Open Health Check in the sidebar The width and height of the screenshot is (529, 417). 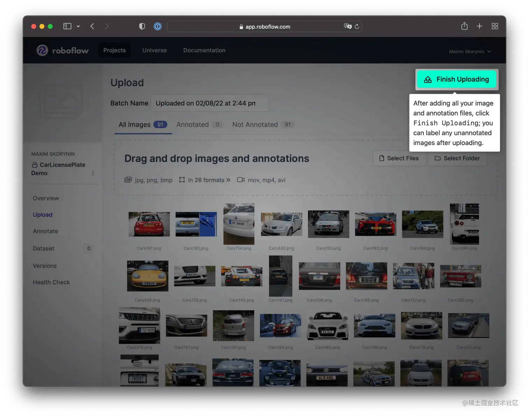[x=51, y=282]
